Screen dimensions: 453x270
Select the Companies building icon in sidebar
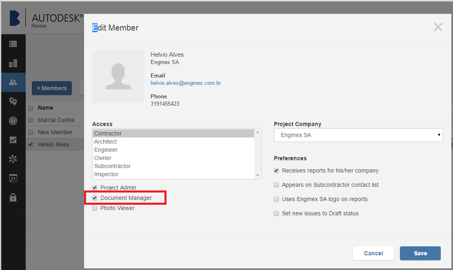click(13, 63)
